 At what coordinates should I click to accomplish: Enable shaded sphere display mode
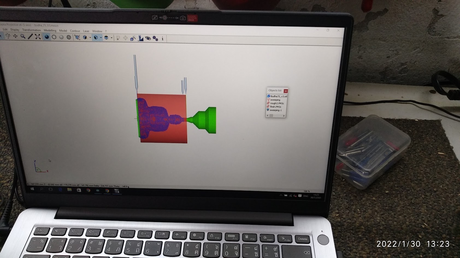click(x=47, y=37)
